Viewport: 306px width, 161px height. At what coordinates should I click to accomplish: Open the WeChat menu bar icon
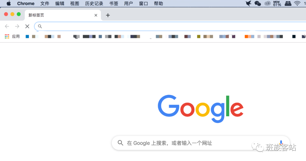pyautogui.click(x=258, y=3)
